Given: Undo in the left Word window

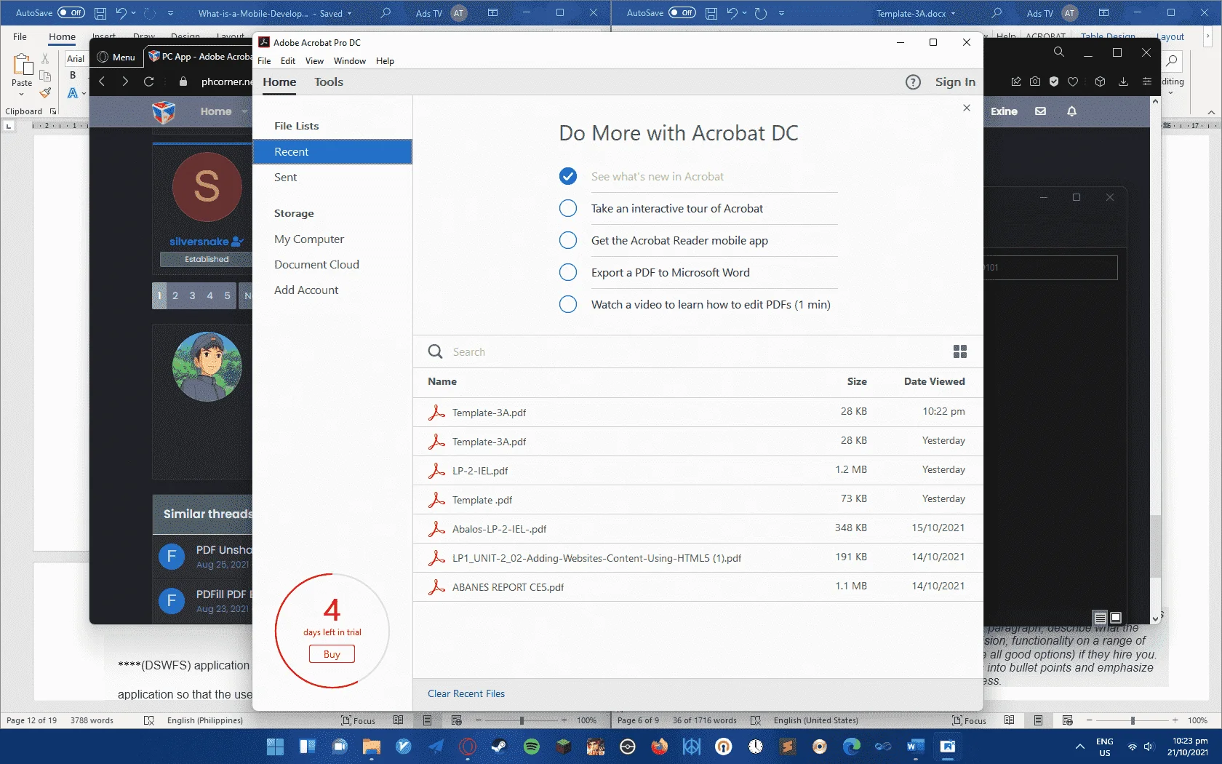Looking at the screenshot, I should pos(121,13).
